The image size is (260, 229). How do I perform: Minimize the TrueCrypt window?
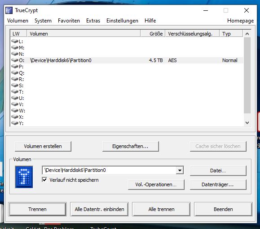206,10
